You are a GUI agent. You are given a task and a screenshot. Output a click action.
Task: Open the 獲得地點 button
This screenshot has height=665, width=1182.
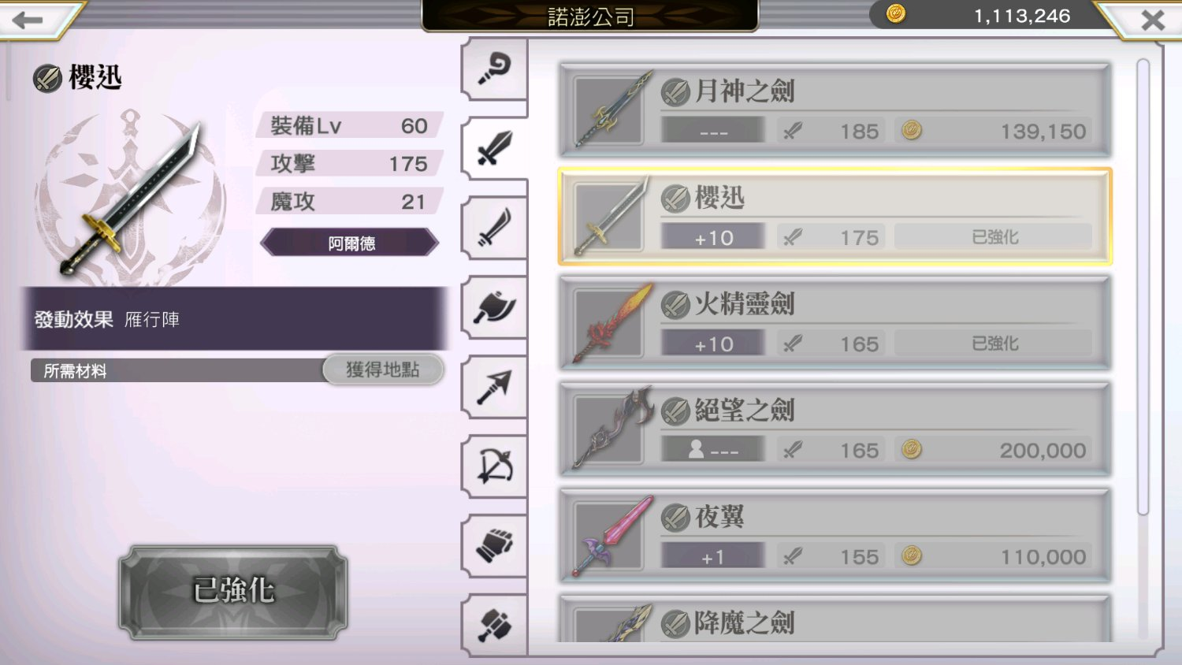(x=383, y=370)
